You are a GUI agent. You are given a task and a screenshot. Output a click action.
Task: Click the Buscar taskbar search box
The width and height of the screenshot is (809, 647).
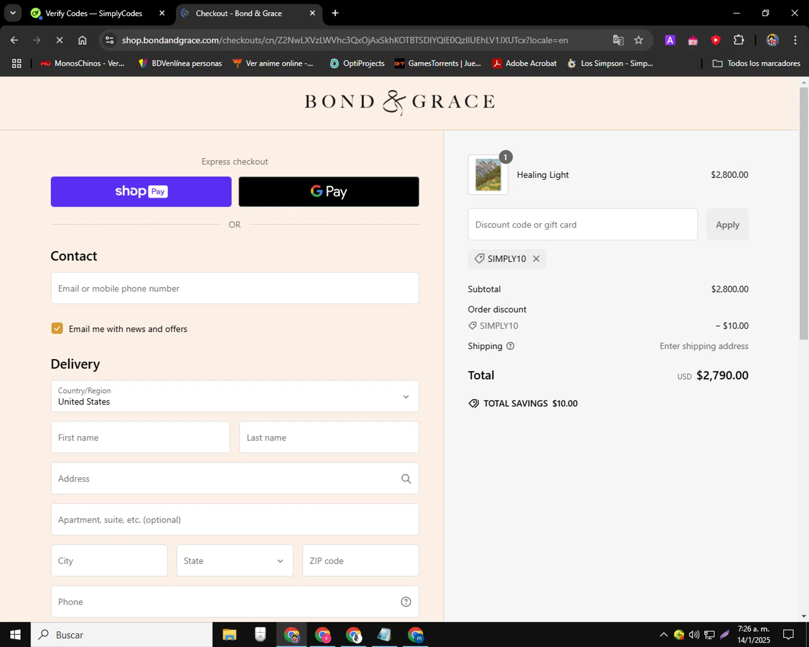tap(121, 635)
